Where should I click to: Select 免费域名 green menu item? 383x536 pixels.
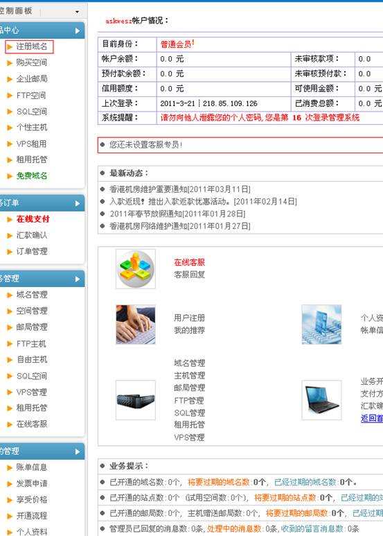click(32, 175)
